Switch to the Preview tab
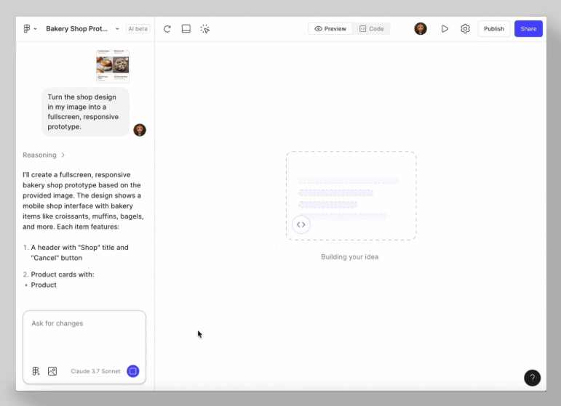Screen dimensions: 561x406 point(330,29)
